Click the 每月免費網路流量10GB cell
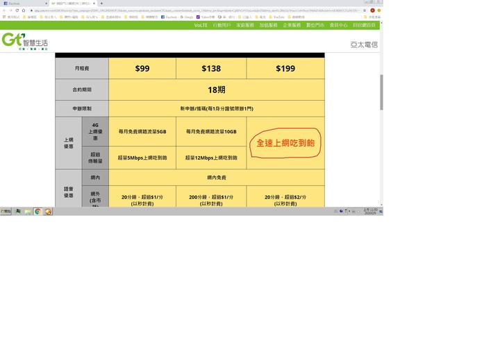Screen dimensions: 500x361 pyautogui.click(x=211, y=131)
